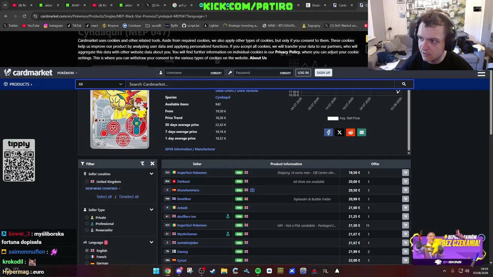This screenshot has width=493, height=277.
Task: Uncheck the English language filter
Action: 87,250
